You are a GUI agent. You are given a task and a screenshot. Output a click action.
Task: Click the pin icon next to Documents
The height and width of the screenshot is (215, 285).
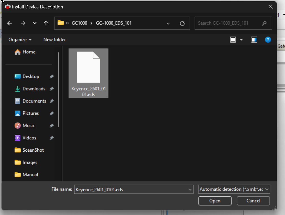52,101
